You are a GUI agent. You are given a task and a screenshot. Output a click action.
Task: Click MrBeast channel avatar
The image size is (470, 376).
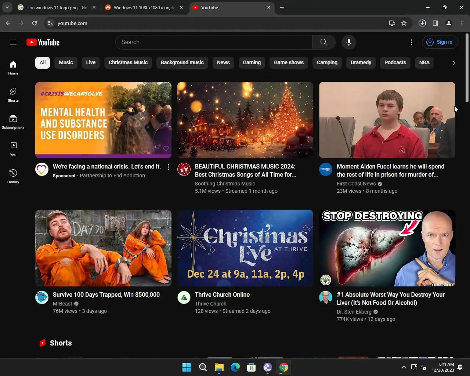pos(42,297)
